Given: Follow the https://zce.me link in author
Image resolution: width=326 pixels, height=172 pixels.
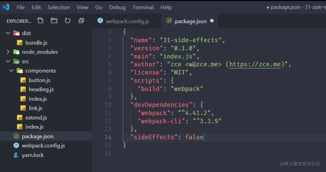Looking at the screenshot, I should click(x=255, y=64).
